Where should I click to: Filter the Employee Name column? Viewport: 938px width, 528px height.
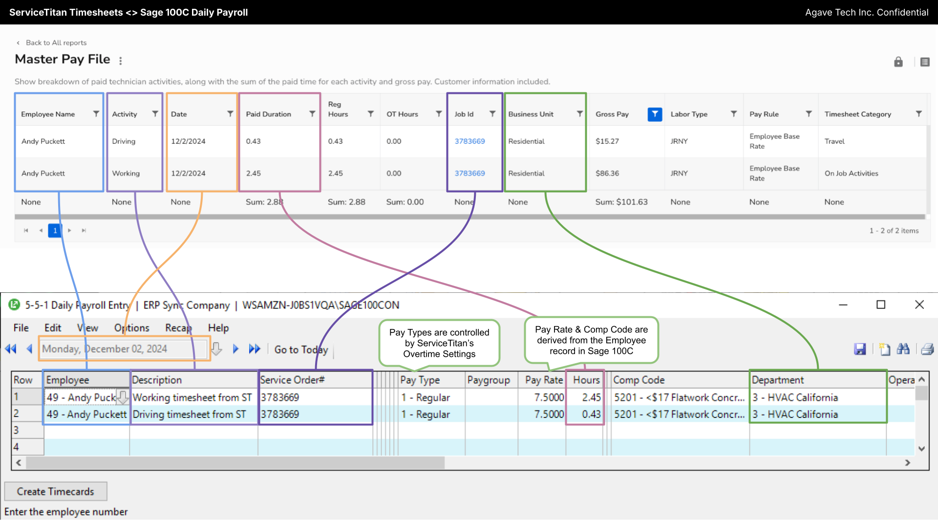coord(96,113)
